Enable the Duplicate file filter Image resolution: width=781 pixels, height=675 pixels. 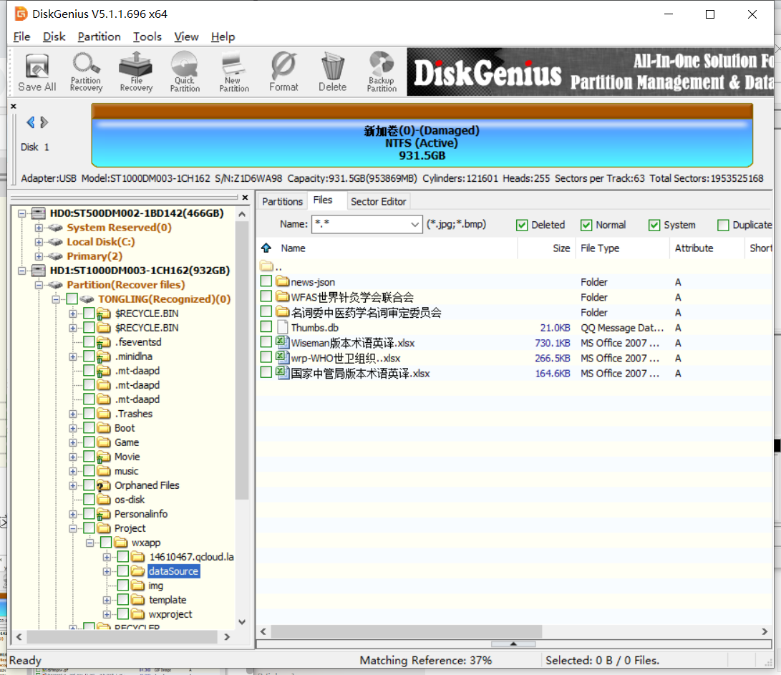coord(722,225)
